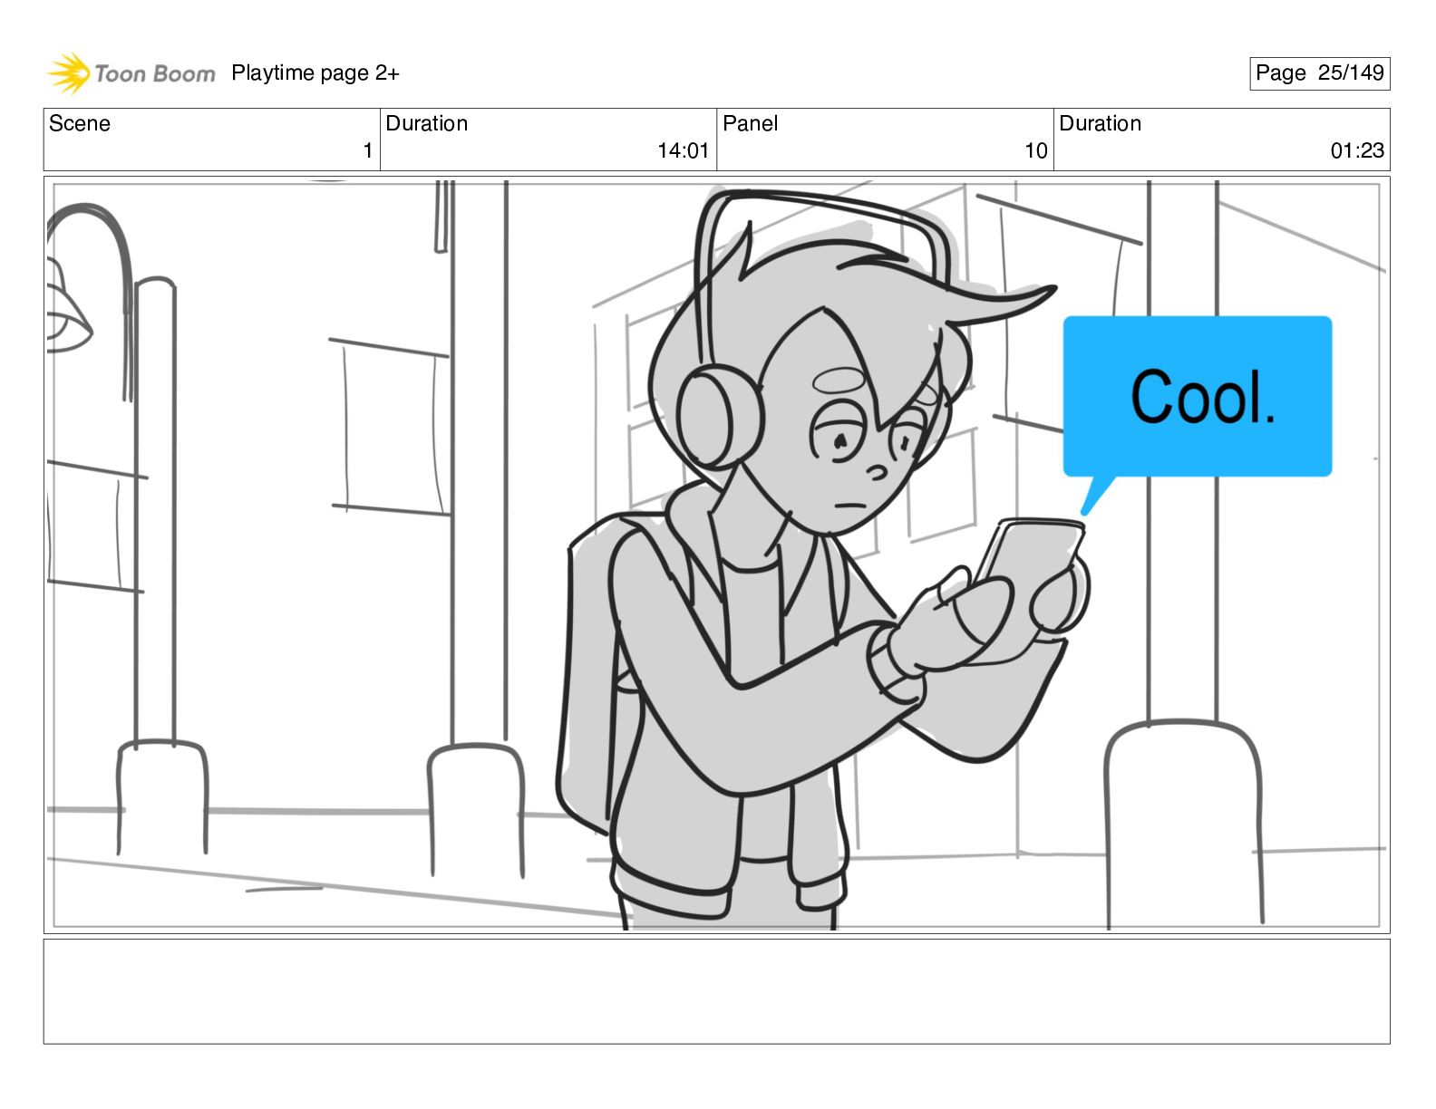This screenshot has width=1436, height=1109.
Task: Click the panel duration value '01:23'
Action: pos(1357,151)
